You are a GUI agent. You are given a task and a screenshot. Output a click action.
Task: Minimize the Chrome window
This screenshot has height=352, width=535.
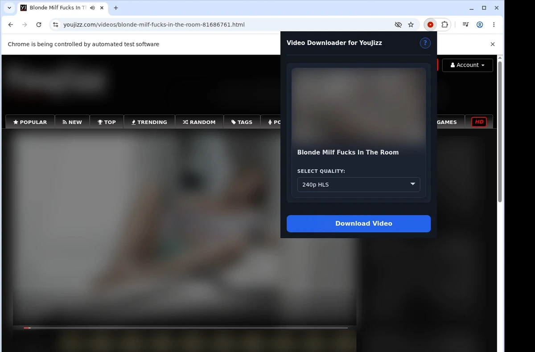471,8
